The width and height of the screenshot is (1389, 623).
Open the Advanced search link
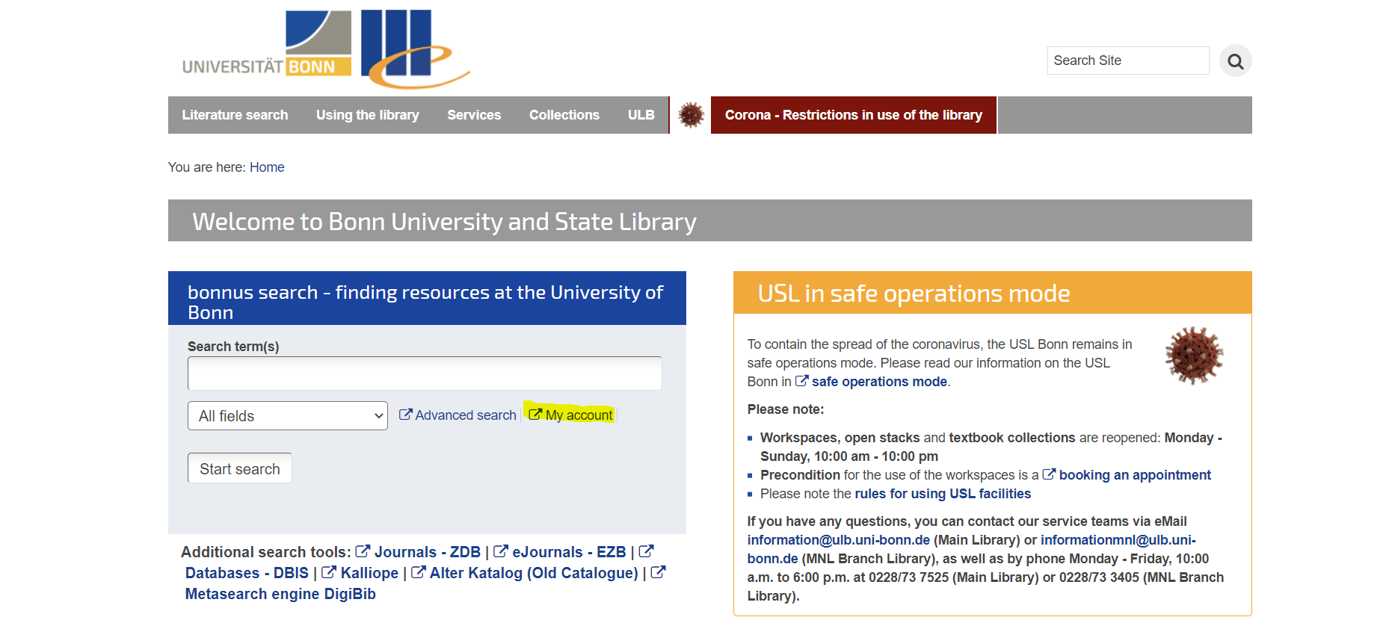coord(458,415)
